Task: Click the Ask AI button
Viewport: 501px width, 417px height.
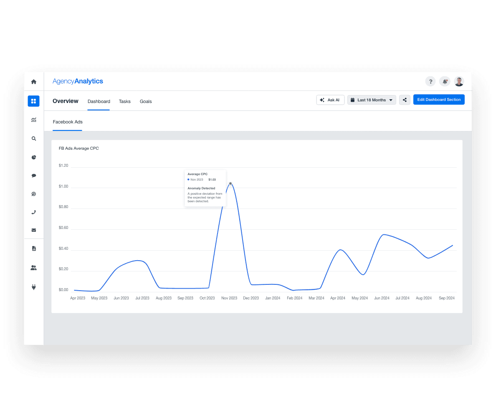Action: point(330,100)
